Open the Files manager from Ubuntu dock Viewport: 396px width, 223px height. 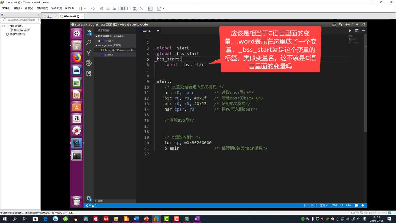pyautogui.click(x=77, y=46)
